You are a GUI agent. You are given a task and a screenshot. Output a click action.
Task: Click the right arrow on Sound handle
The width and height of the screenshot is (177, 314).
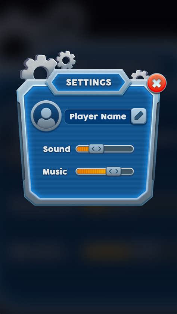(100, 149)
